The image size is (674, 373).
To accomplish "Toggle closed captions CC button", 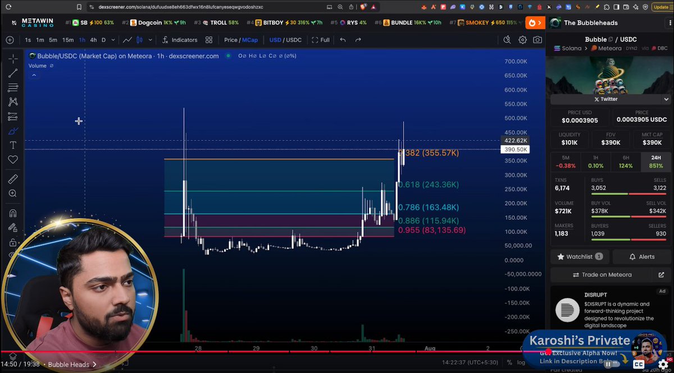I will click(639, 364).
